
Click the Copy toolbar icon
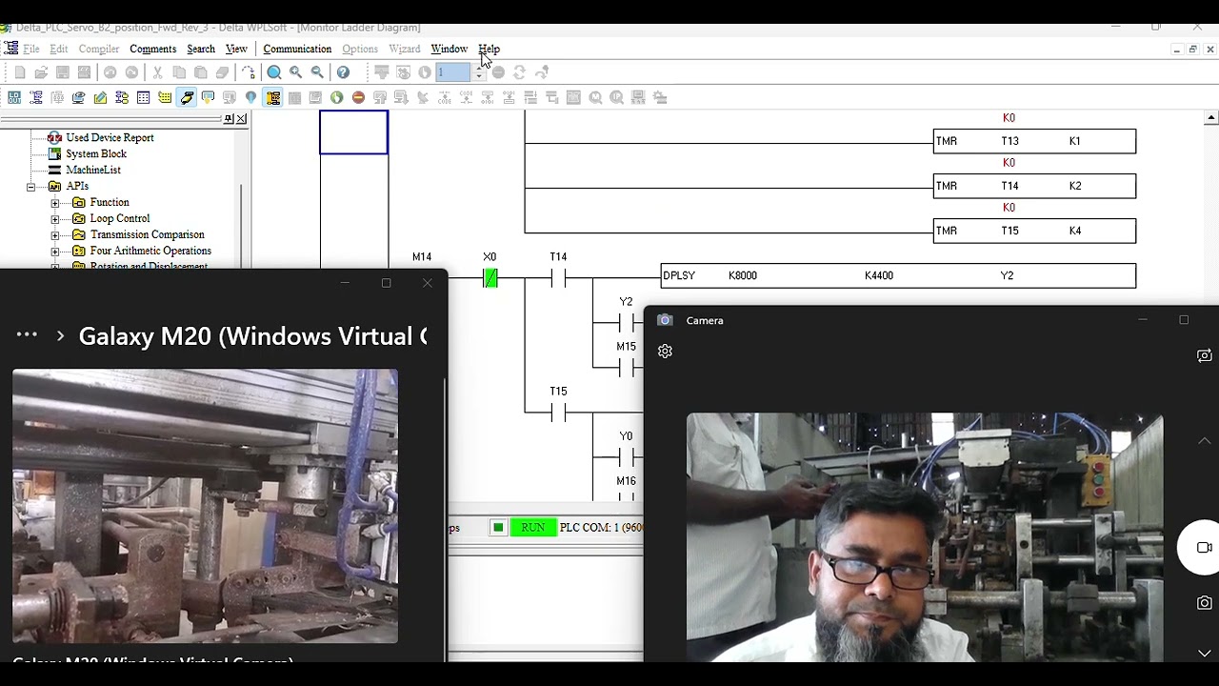coord(179,72)
